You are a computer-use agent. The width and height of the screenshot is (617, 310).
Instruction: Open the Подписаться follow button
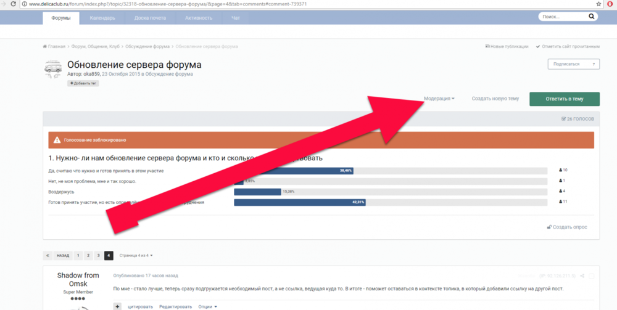pos(573,64)
